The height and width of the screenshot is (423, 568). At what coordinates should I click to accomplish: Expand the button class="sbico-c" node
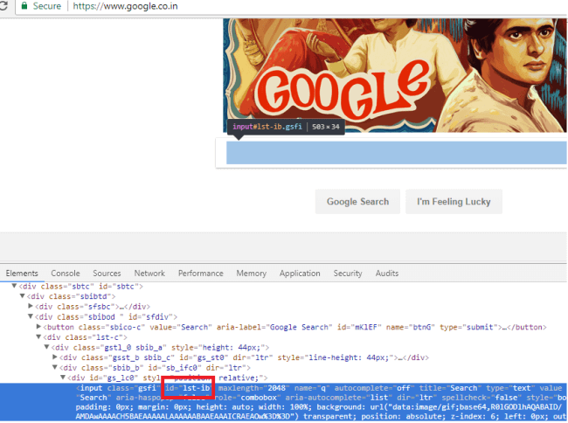(x=38, y=326)
